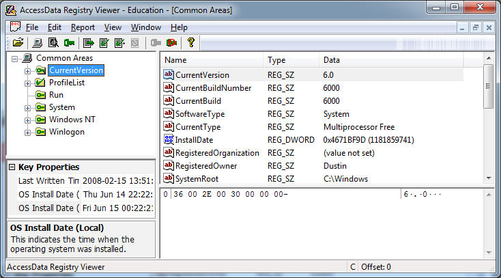This screenshot has width=501, height=278.
Task: Expand the System tree node
Action: point(27,108)
